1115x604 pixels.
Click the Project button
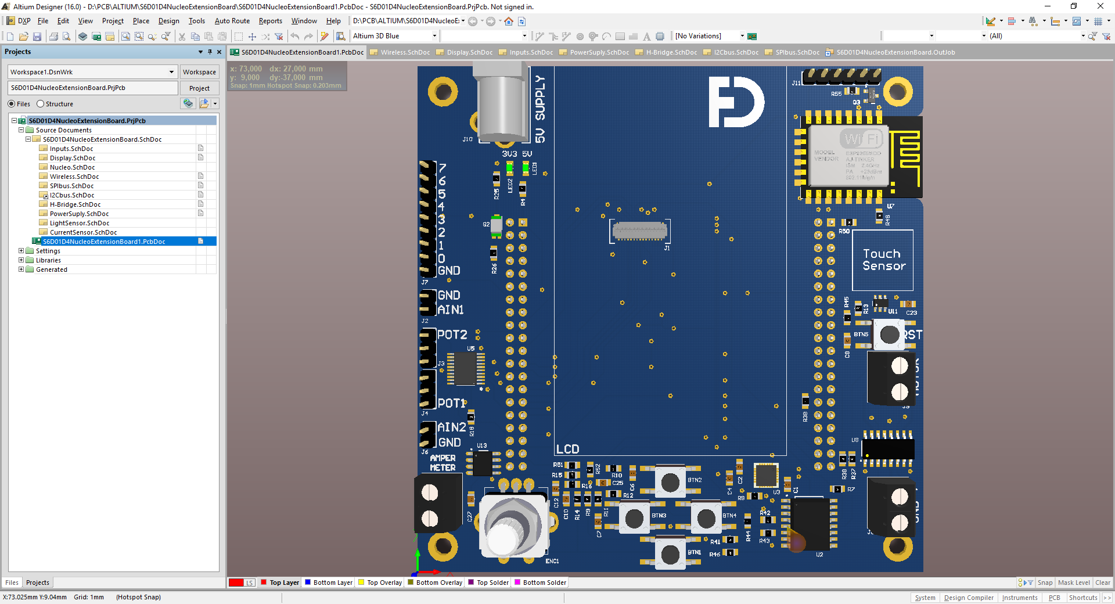click(x=199, y=88)
